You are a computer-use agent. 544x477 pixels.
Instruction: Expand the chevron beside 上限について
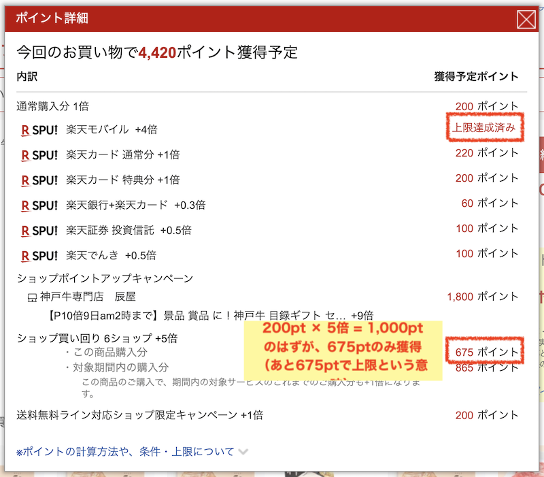pyautogui.click(x=243, y=452)
